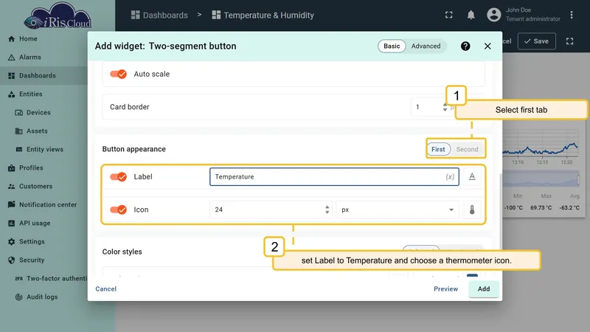Screen dimensions: 590x332
Task: Click the Card border value field
Action: click(x=426, y=107)
